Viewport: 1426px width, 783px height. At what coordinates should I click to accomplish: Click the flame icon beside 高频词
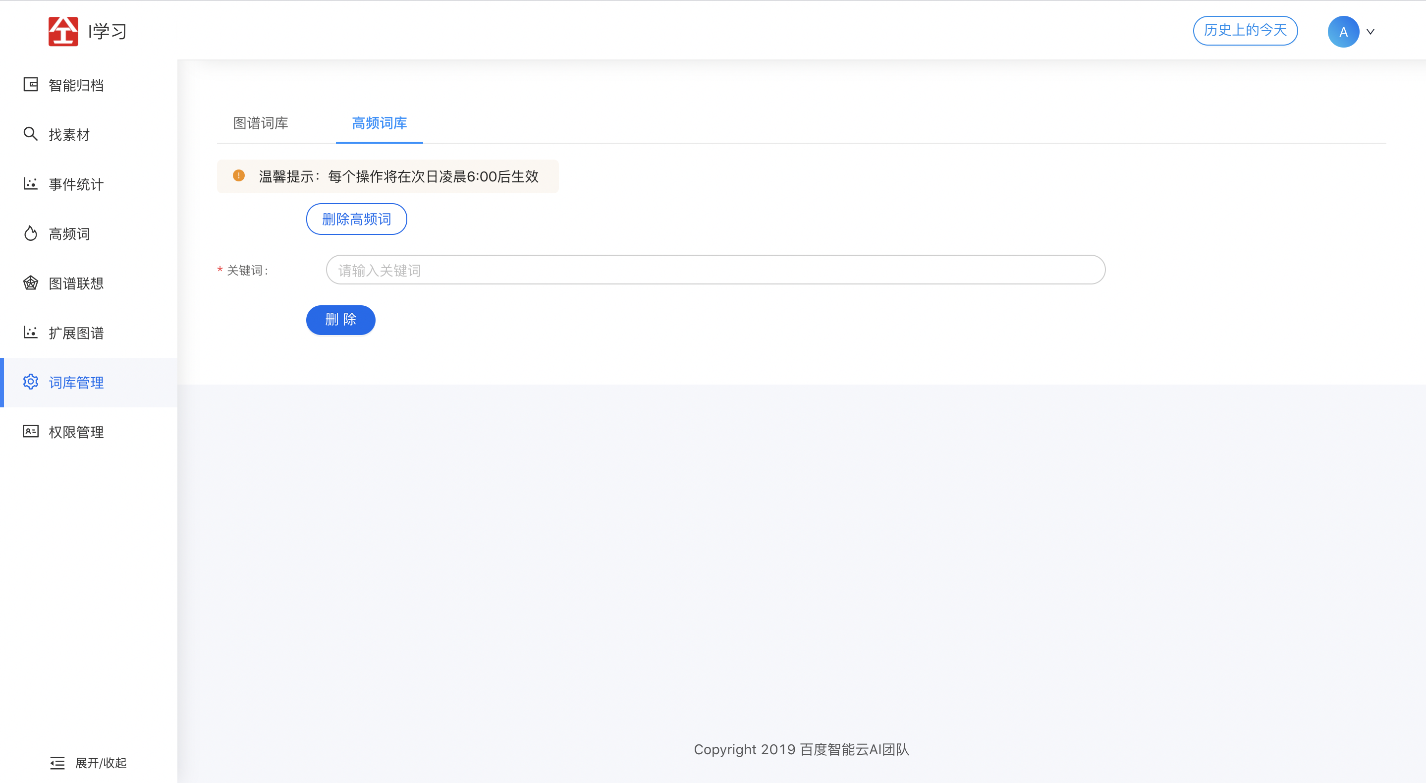coord(30,234)
